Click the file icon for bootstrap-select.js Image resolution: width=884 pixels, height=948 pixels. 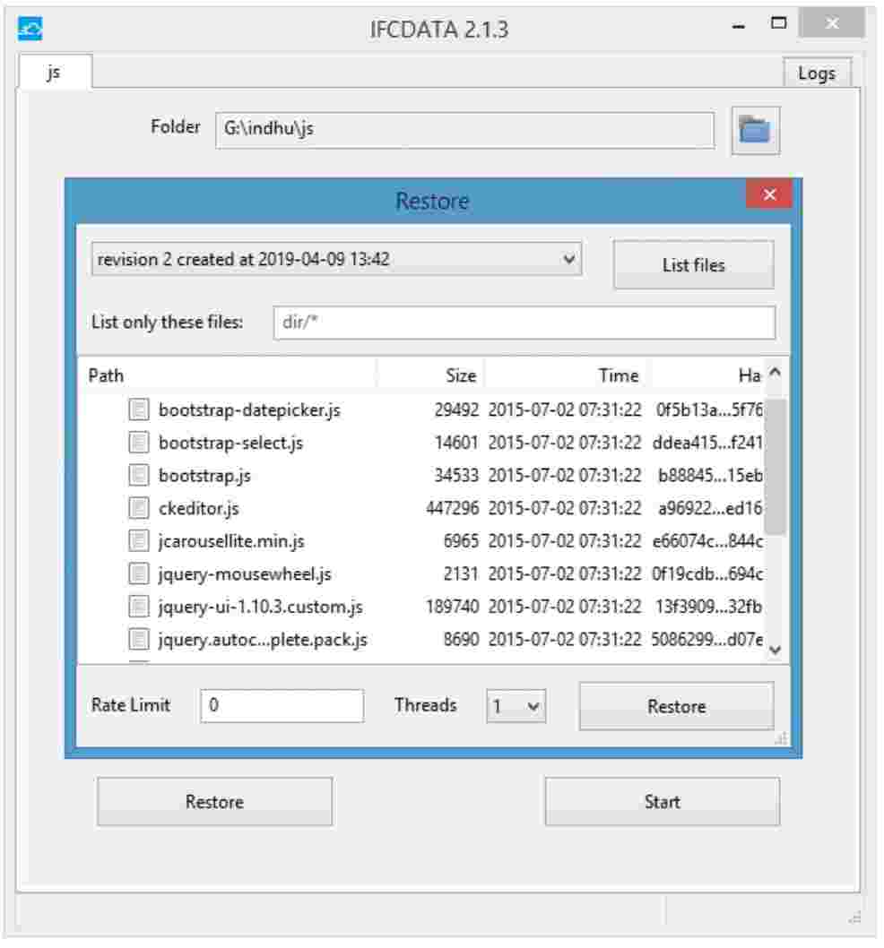tap(139, 443)
